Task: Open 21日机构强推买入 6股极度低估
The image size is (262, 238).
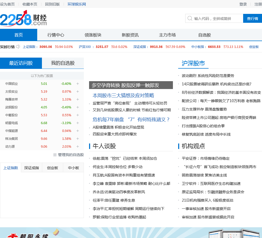Action: [x=208, y=200]
